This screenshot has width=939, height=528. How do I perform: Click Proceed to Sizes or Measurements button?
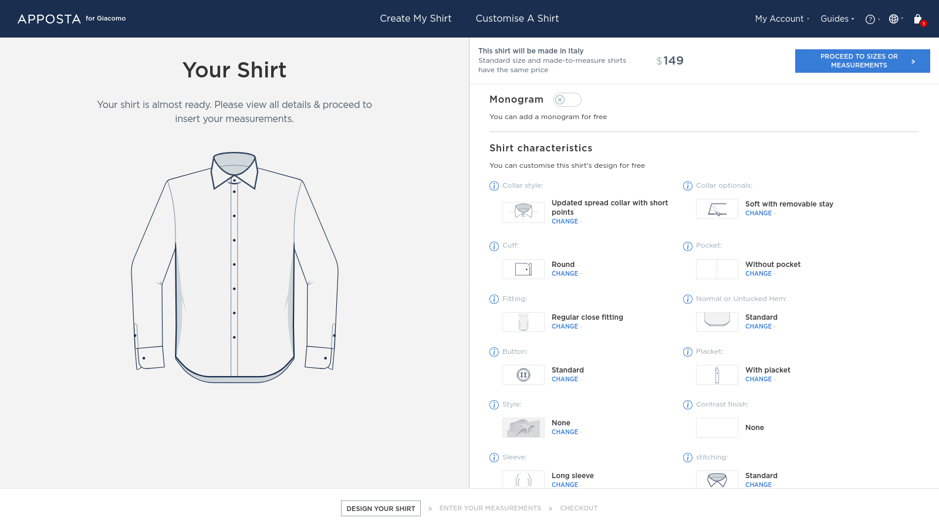[862, 61]
